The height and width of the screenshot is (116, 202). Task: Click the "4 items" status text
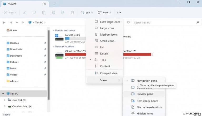[6, 115]
